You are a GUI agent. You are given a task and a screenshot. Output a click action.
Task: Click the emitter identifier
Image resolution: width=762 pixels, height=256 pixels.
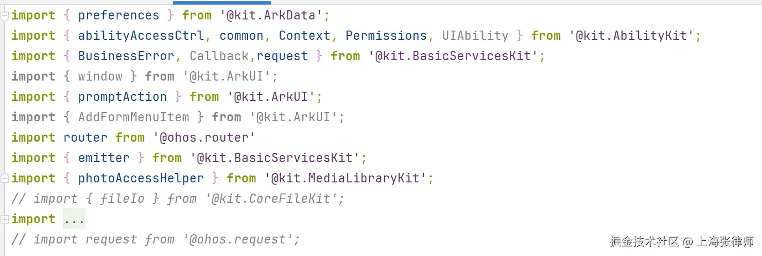(x=104, y=158)
